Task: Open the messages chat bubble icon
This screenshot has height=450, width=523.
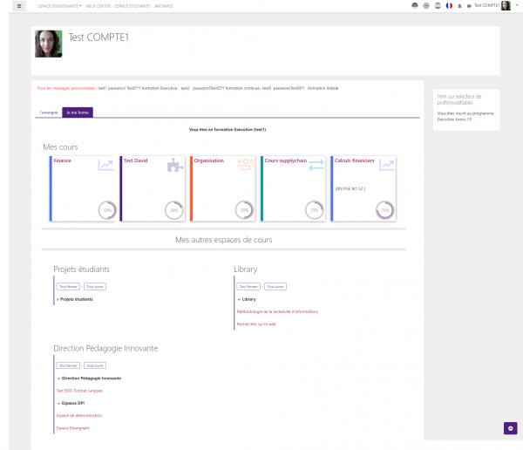Action: [x=469, y=6]
